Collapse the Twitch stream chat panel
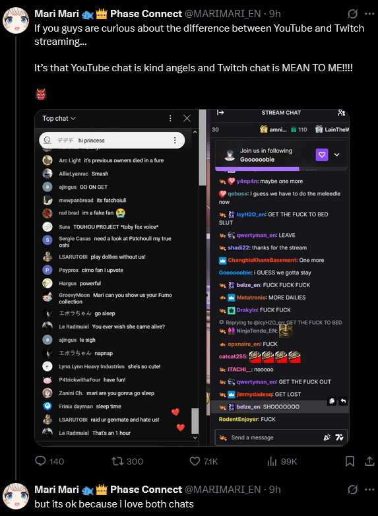This screenshot has width=378, height=516. pyautogui.click(x=220, y=113)
